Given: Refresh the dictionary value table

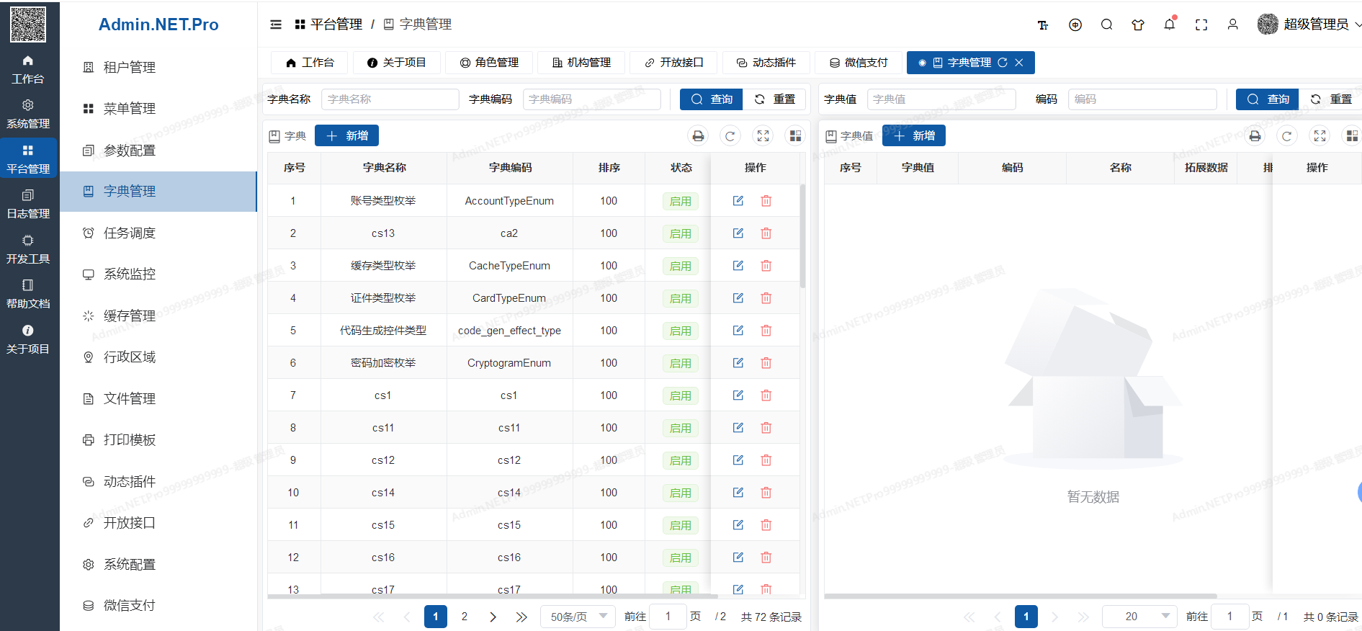Looking at the screenshot, I should click(x=1287, y=135).
